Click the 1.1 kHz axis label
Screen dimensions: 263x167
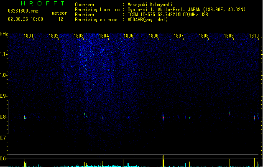coord(3,54)
